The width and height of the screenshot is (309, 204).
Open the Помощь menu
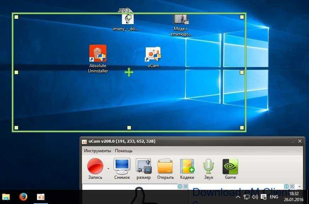click(123, 151)
